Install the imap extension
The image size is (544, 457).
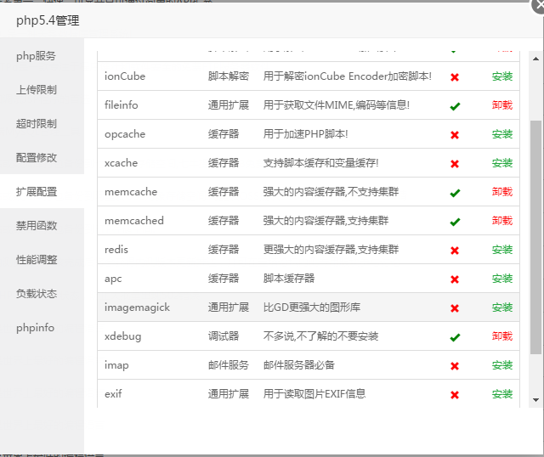pos(502,365)
